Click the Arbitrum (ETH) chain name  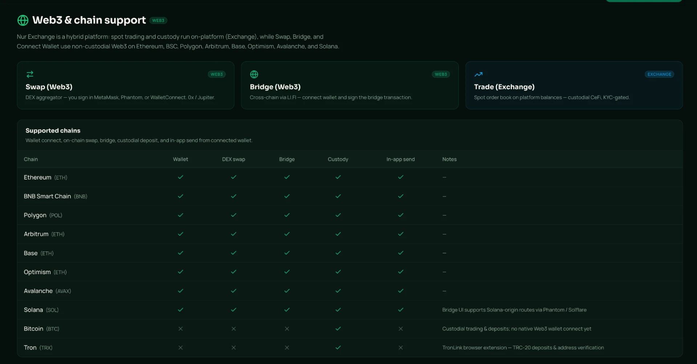coord(44,234)
